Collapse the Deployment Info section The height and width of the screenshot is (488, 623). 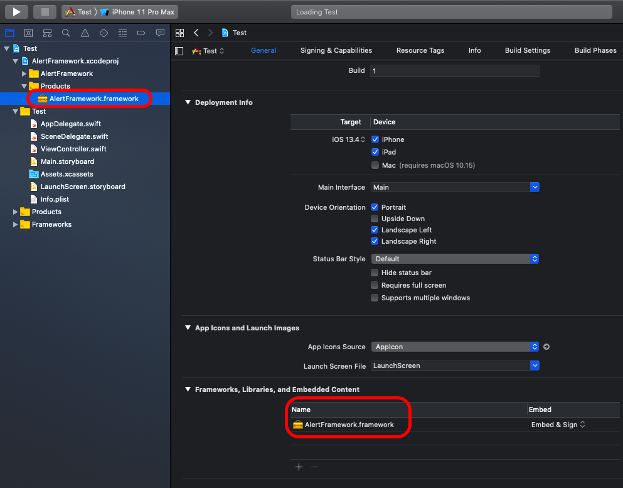[x=188, y=102]
